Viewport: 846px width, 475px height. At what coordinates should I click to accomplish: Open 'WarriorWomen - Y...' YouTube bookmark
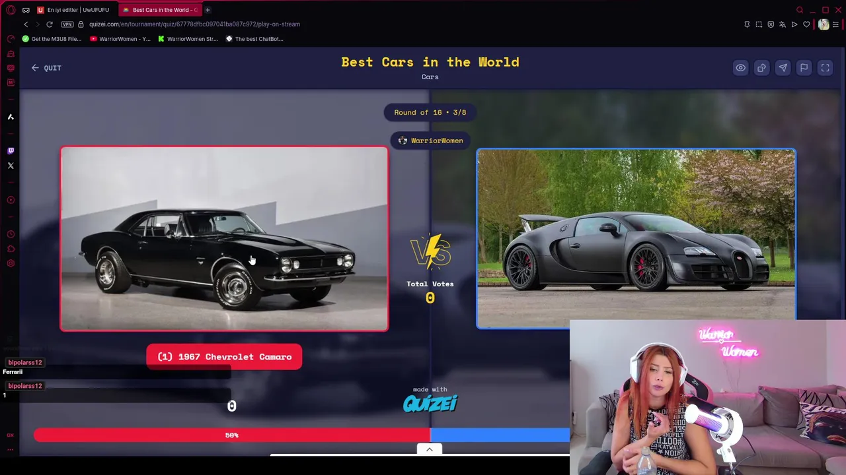pos(120,39)
